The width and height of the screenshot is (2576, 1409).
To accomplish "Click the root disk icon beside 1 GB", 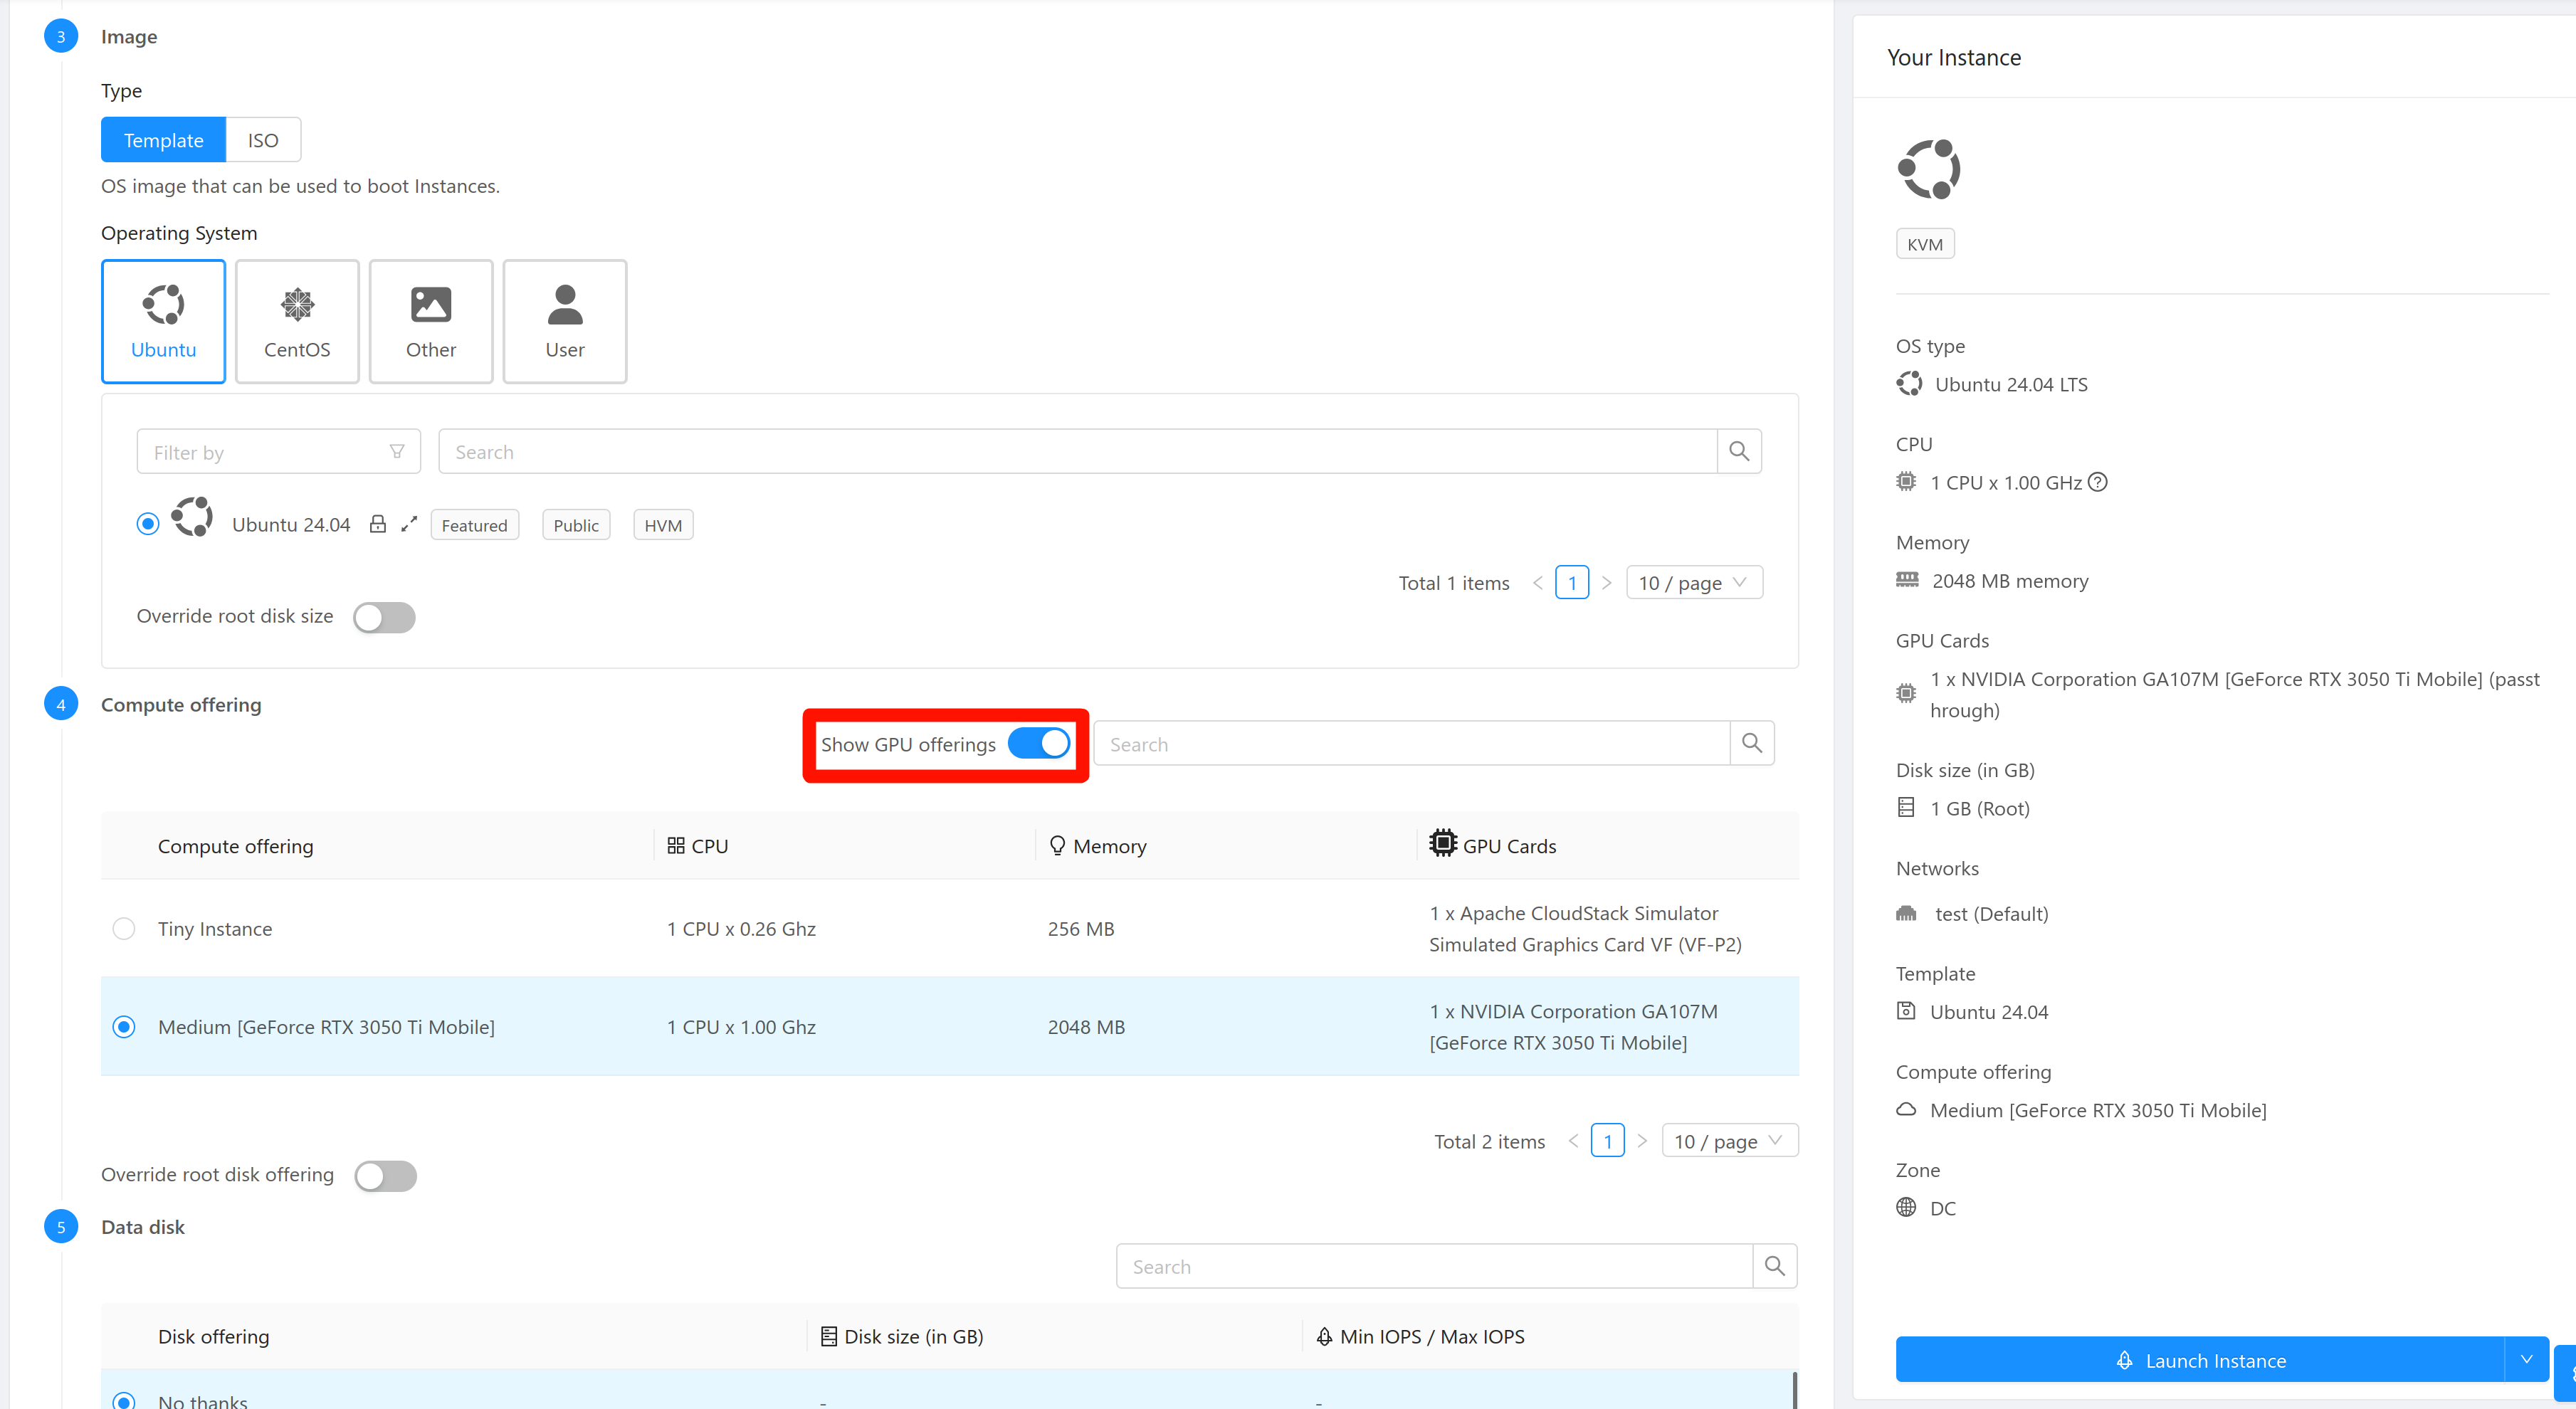I will (x=1906, y=807).
